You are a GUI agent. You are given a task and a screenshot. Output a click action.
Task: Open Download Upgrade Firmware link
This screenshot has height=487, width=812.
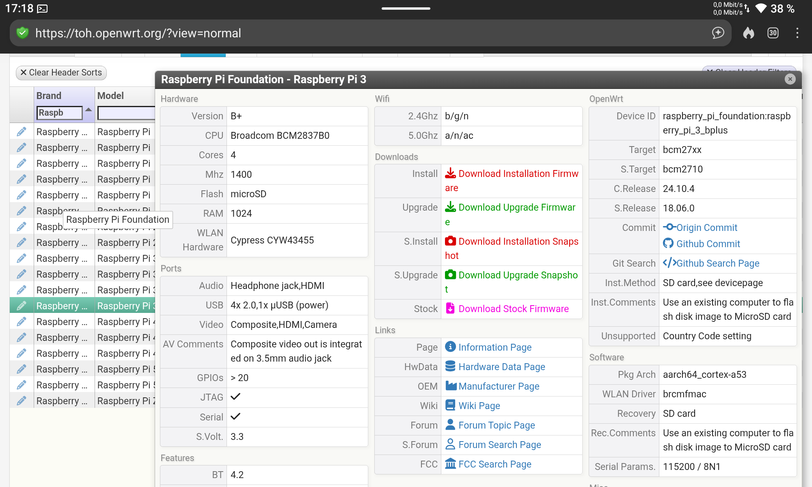click(516, 207)
